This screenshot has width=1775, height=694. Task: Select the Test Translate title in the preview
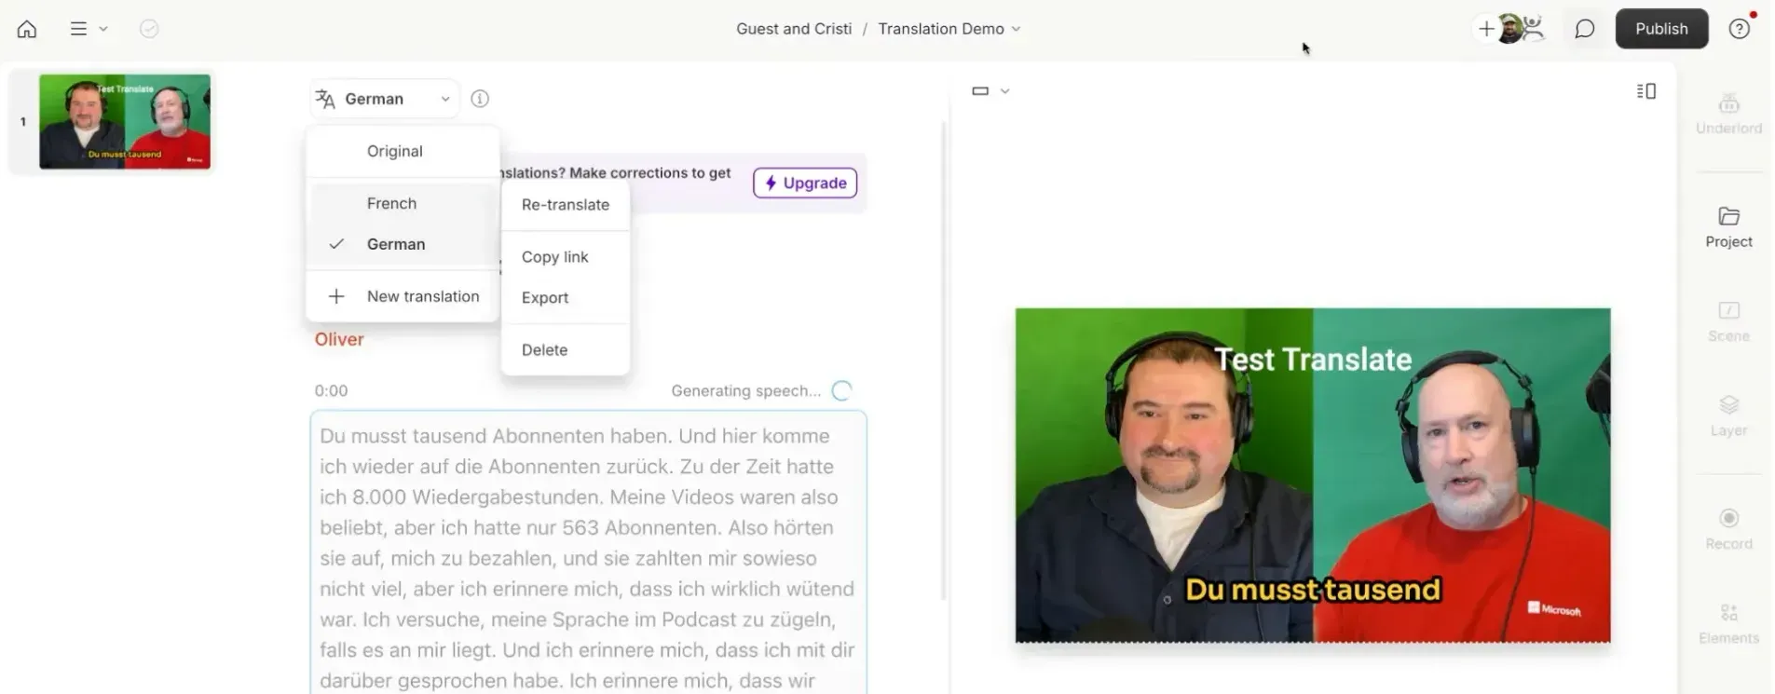1313,360
